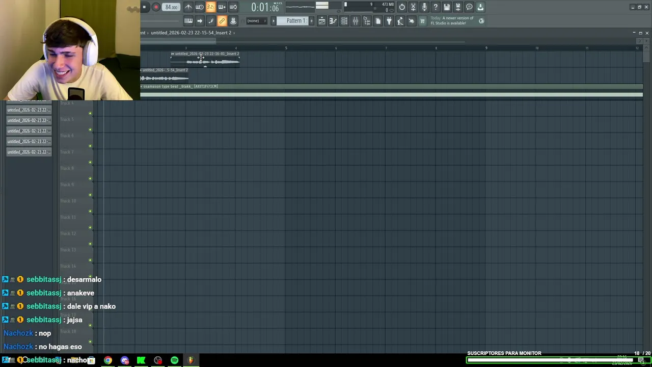Save new version floppy icon

pos(458,7)
